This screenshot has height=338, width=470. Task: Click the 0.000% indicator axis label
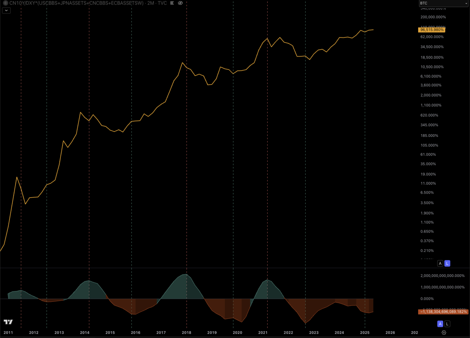427,299
